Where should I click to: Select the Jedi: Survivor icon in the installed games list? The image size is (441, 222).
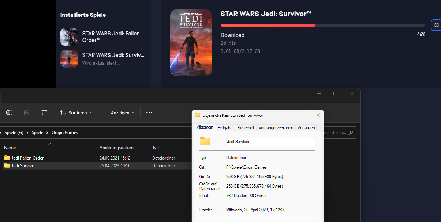69,59
